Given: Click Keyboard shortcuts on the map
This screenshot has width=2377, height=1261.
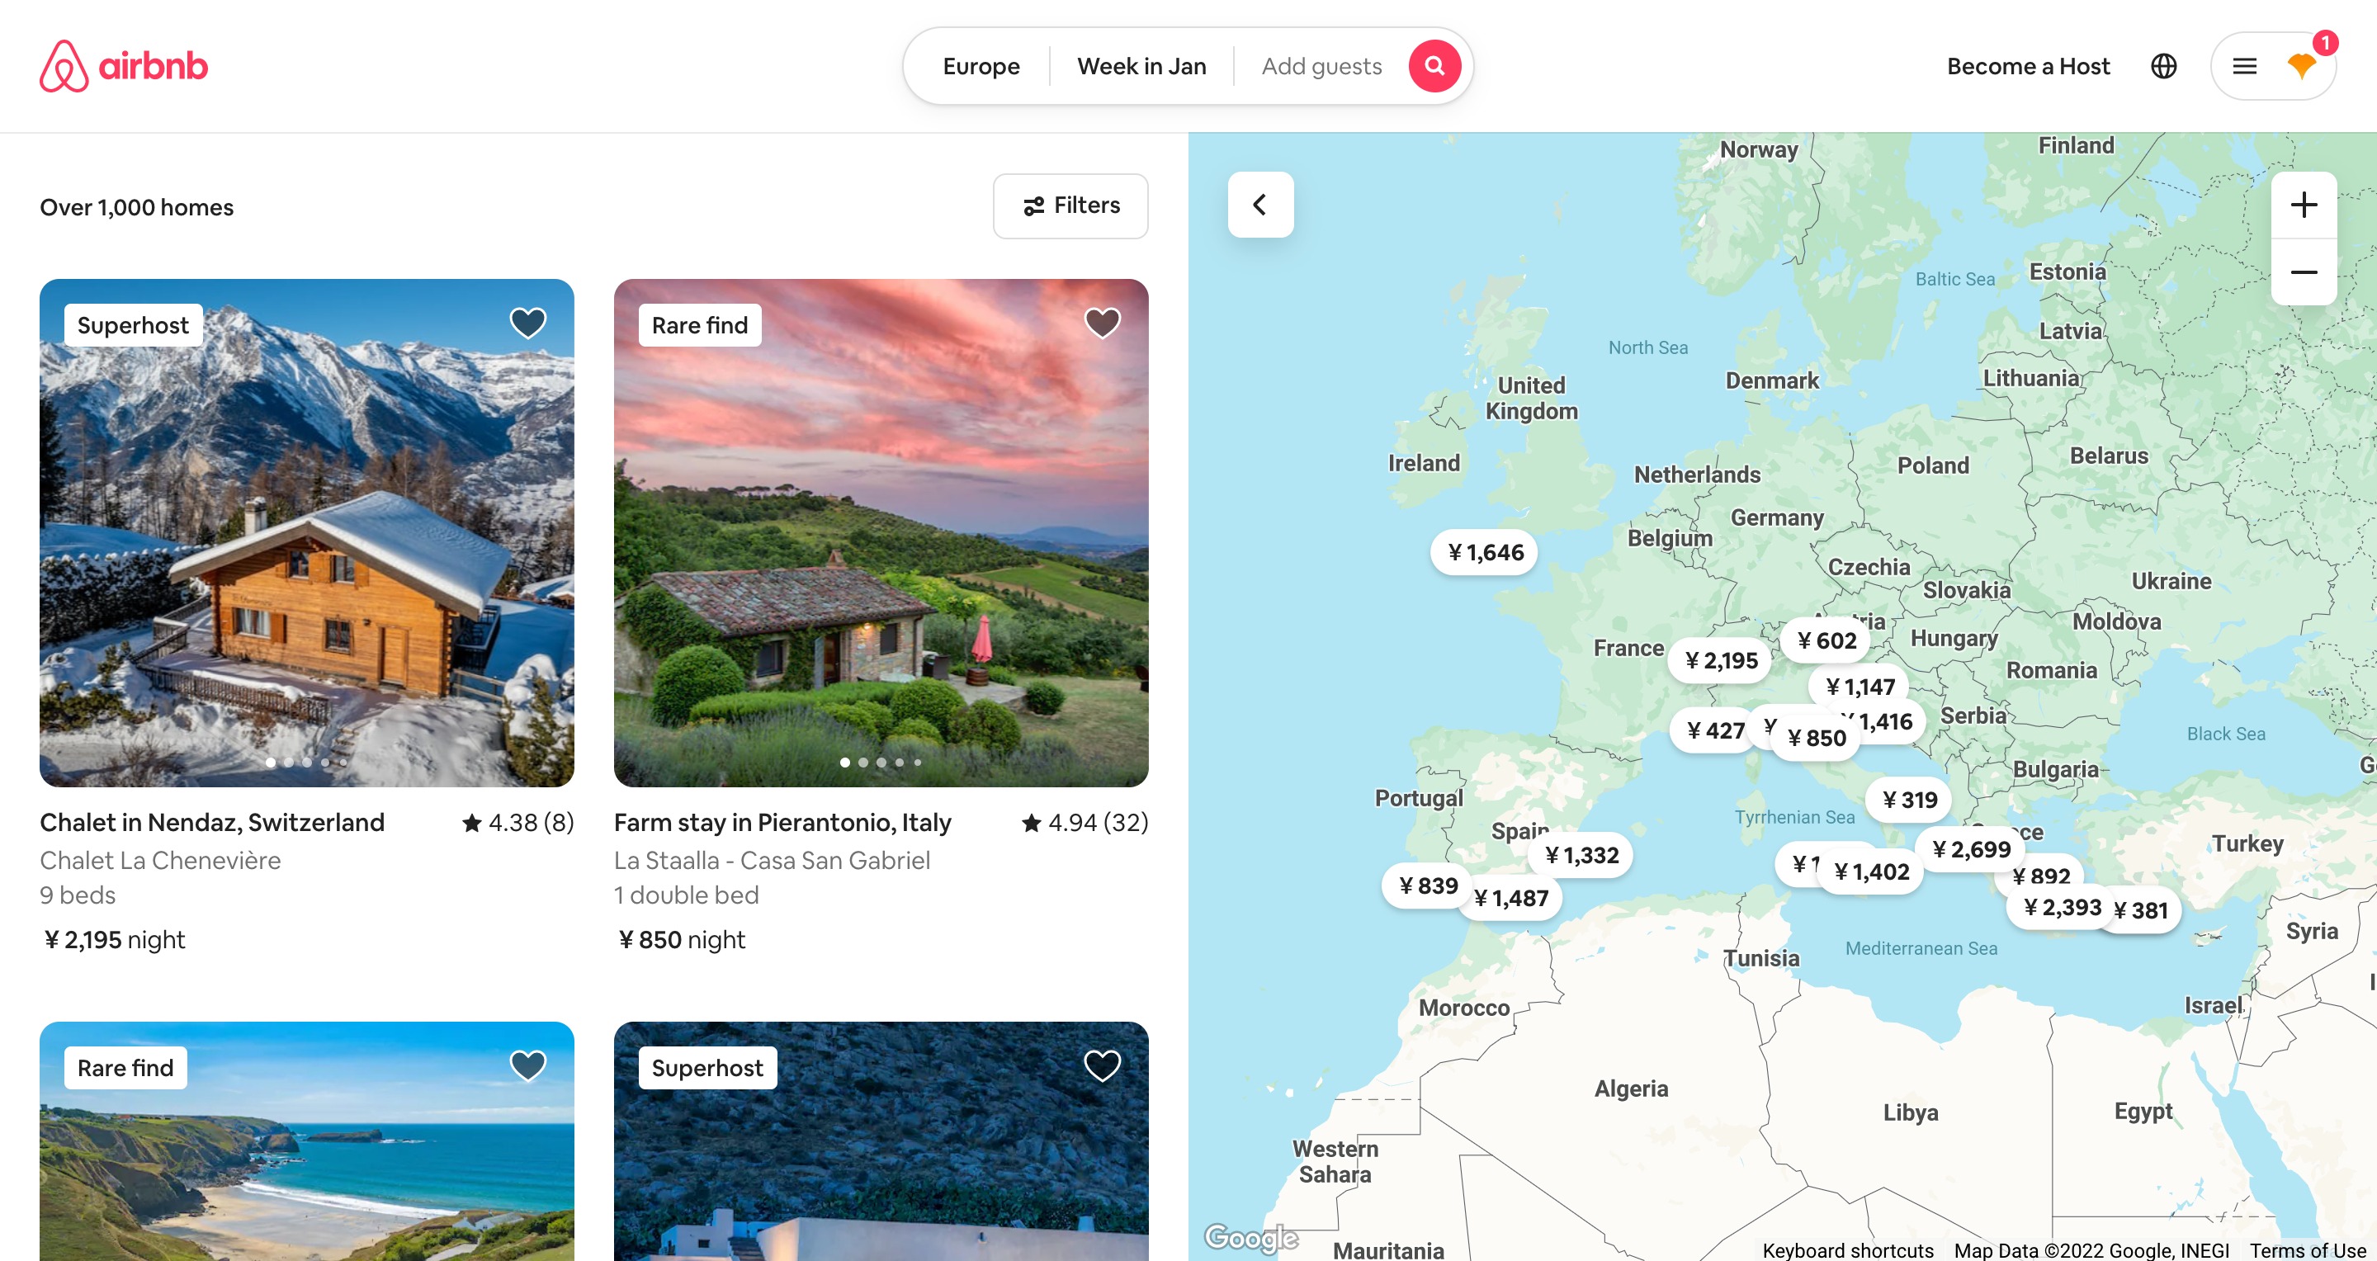Looking at the screenshot, I should (x=1846, y=1250).
